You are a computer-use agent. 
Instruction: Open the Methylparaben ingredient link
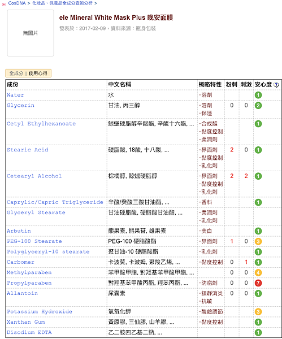(x=29, y=272)
